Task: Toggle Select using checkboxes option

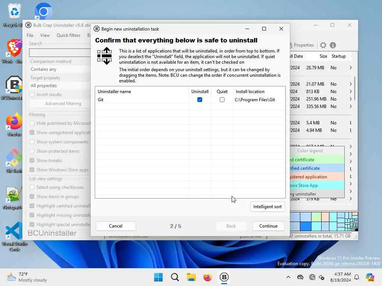Action: click(x=32, y=187)
